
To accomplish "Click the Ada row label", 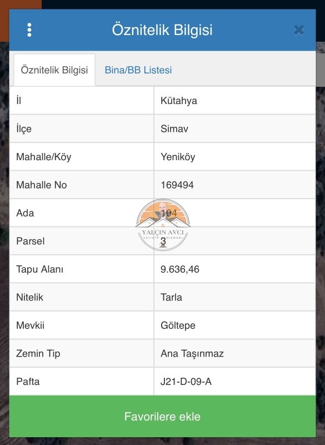I will click(x=25, y=213).
